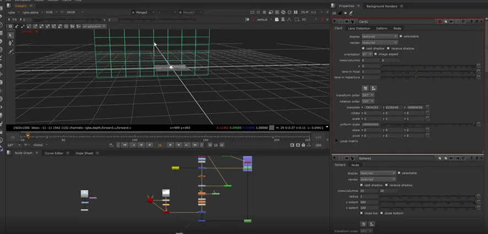The height and width of the screenshot is (234, 488).
Task: Open the Background Renders tab
Action: pos(382,6)
